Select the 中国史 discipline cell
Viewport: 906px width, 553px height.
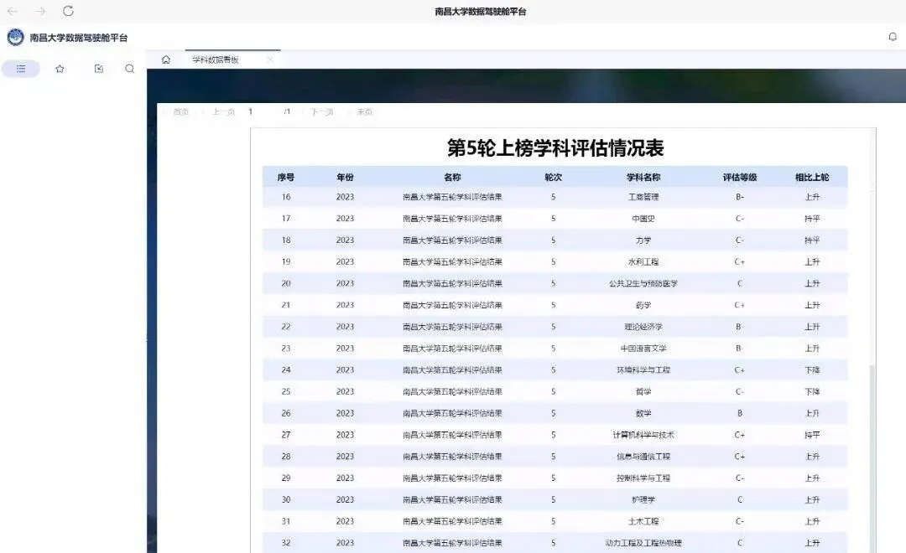pos(643,219)
